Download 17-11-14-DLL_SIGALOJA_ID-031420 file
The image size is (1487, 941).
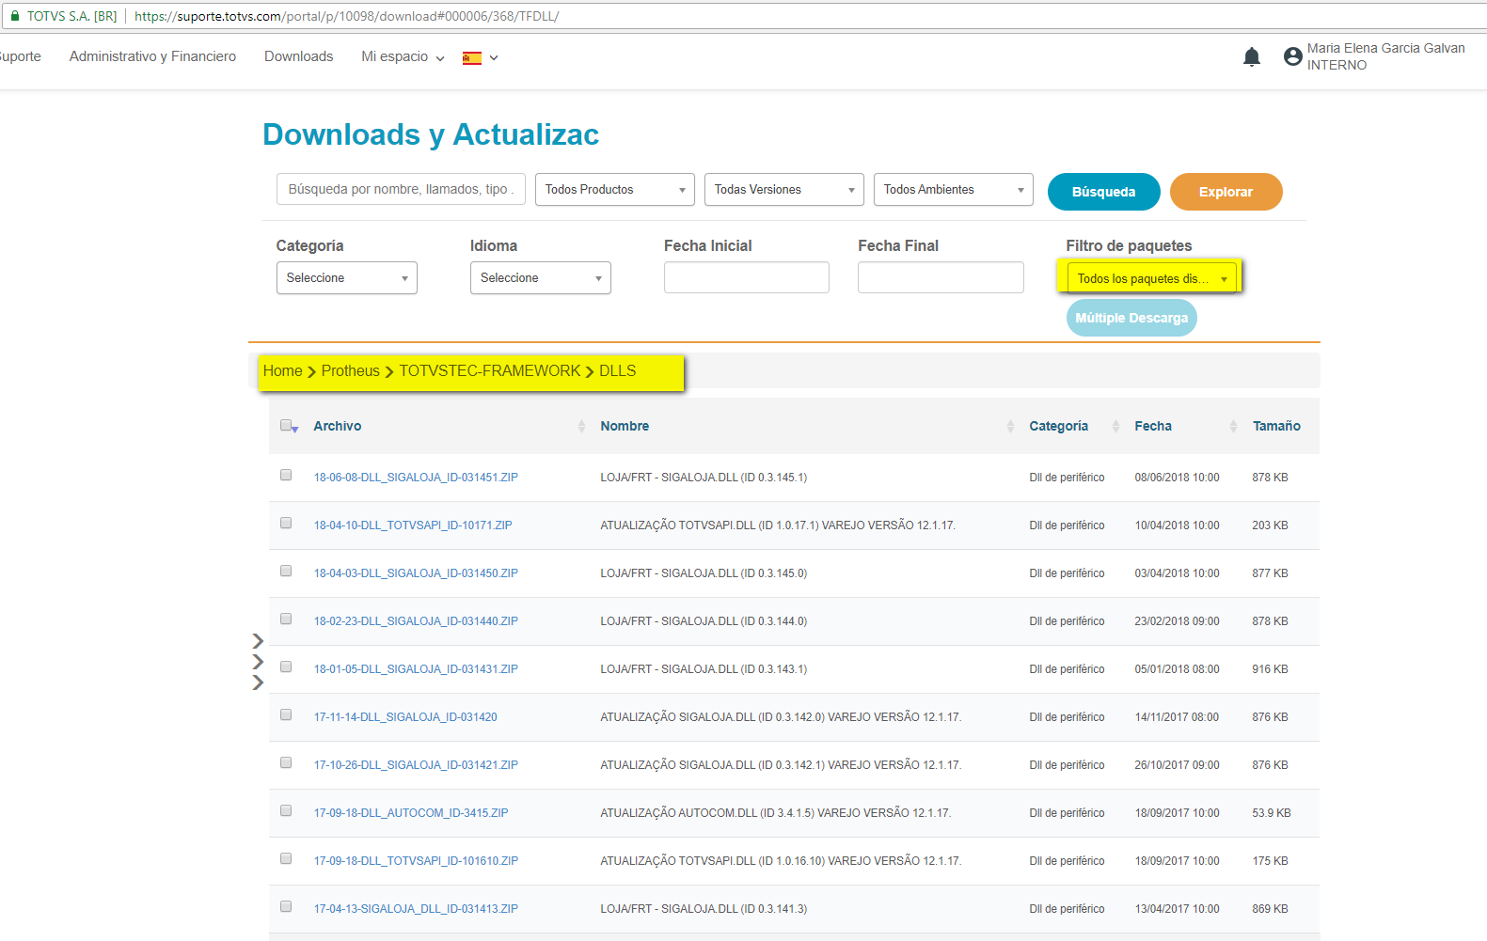405,717
